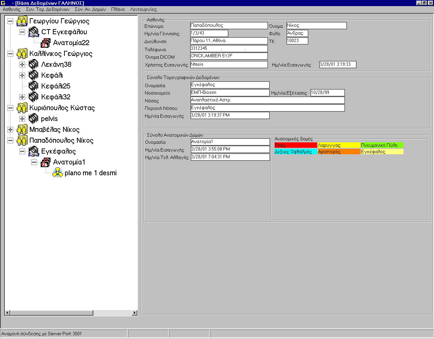Click the pelvis dataset icon
The width and height of the screenshot is (434, 339).
coord(34,119)
